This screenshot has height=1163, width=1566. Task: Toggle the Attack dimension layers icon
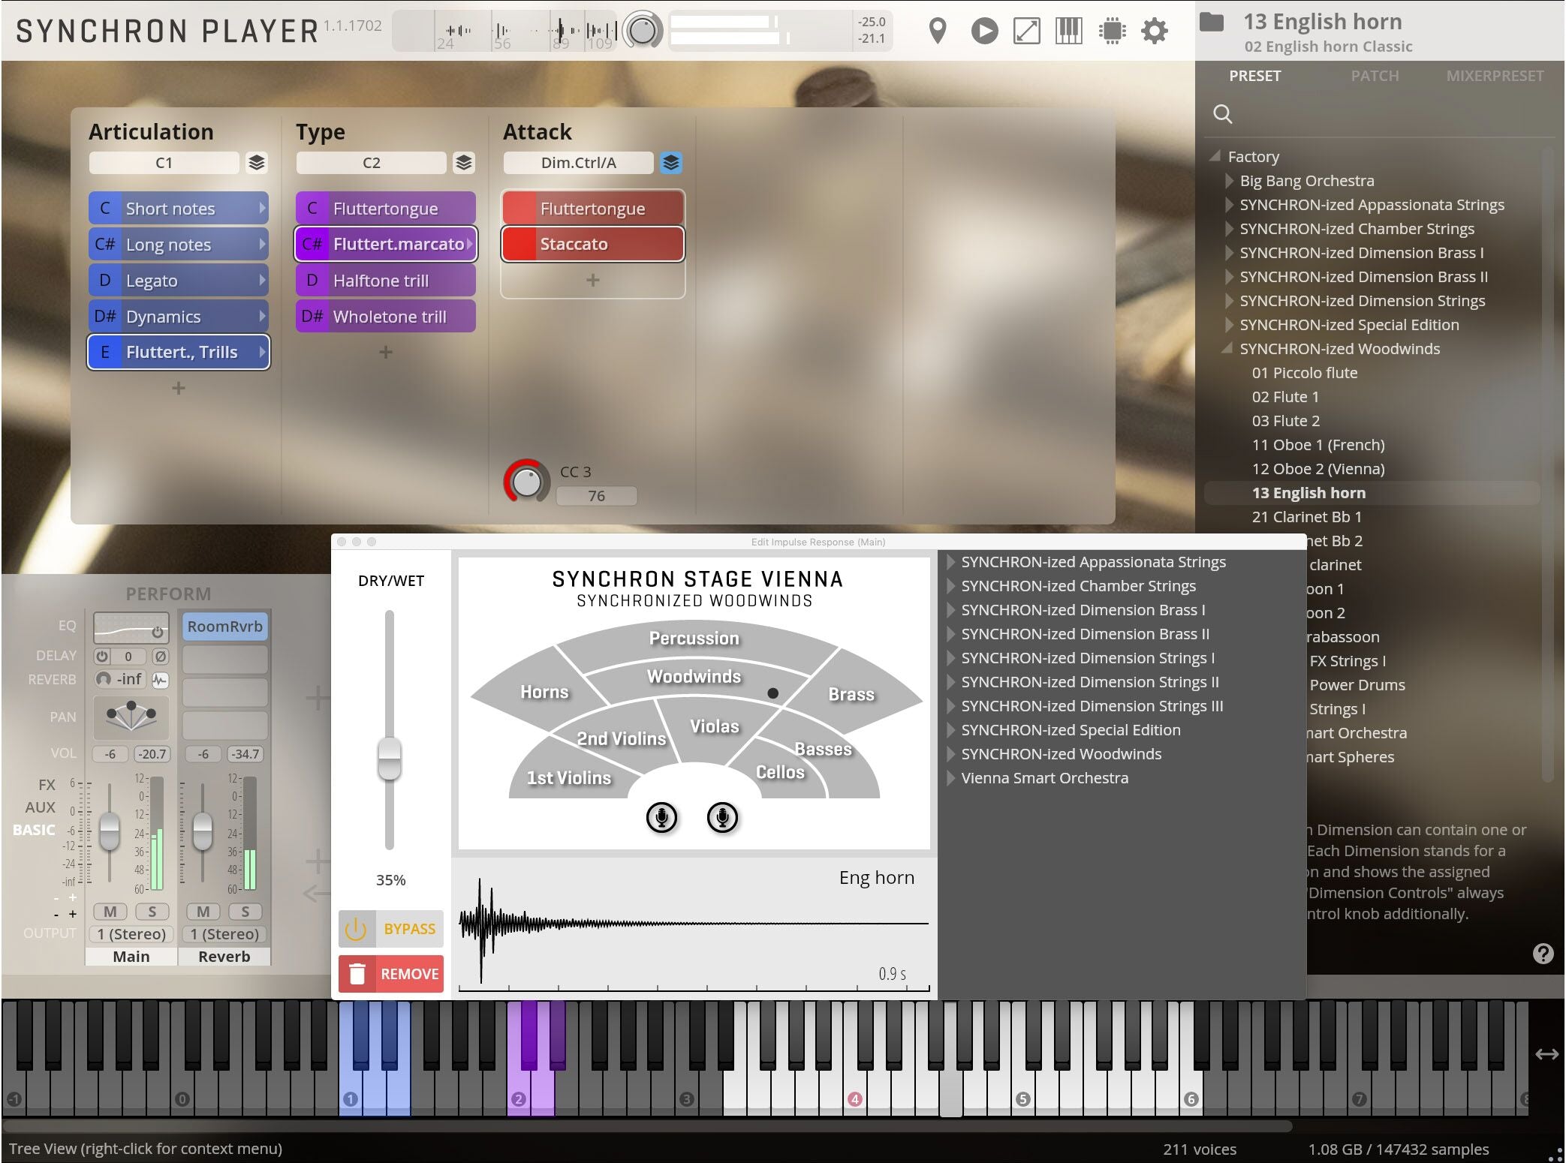[670, 163]
